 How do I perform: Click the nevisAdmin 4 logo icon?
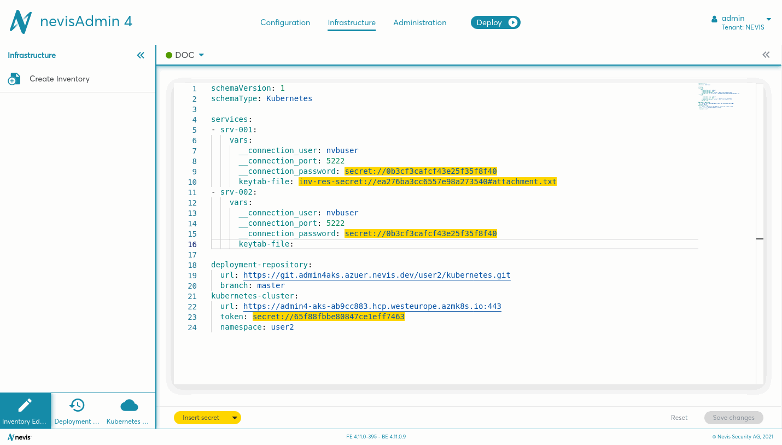click(21, 22)
